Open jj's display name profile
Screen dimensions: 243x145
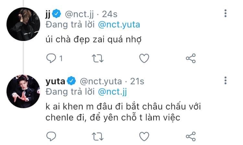pos(48,14)
